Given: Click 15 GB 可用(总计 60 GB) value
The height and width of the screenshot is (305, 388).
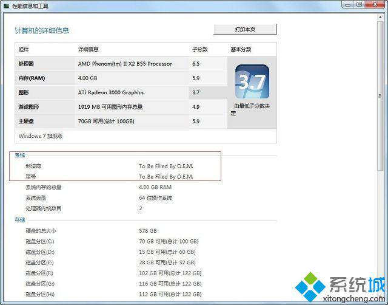Looking at the screenshot, I should 167,252.
